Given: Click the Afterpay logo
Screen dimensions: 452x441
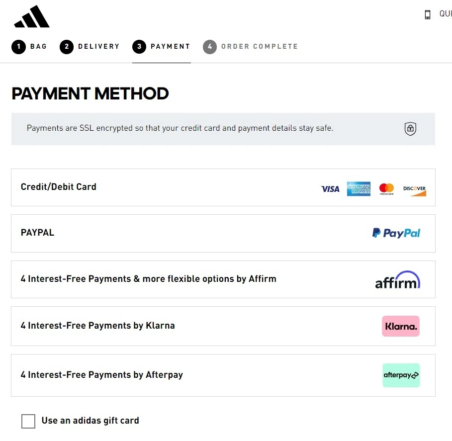Looking at the screenshot, I should 401,375.
